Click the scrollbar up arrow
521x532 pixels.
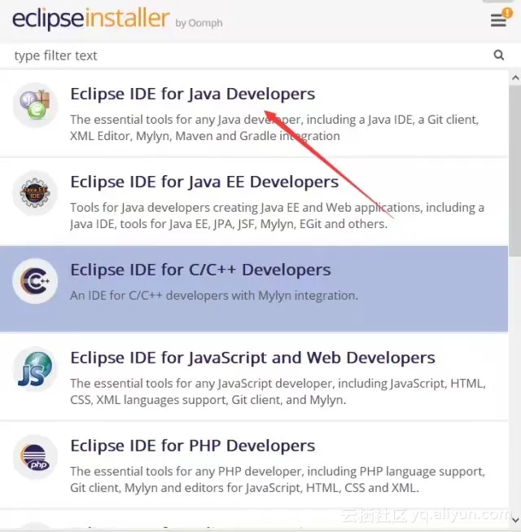click(515, 77)
